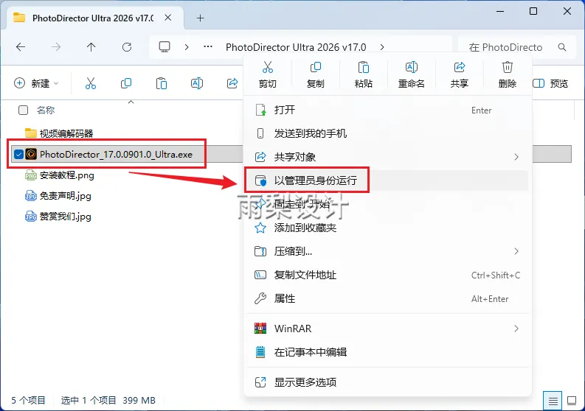Click search magnifier icon
Image resolution: width=585 pixels, height=411 pixels.
pyautogui.click(x=562, y=47)
